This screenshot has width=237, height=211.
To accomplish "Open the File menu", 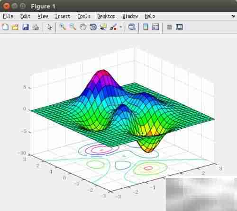I will tap(8, 17).
